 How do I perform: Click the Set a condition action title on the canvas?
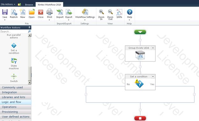(x=139, y=76)
